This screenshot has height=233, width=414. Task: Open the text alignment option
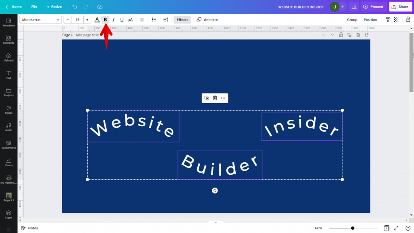point(142,19)
